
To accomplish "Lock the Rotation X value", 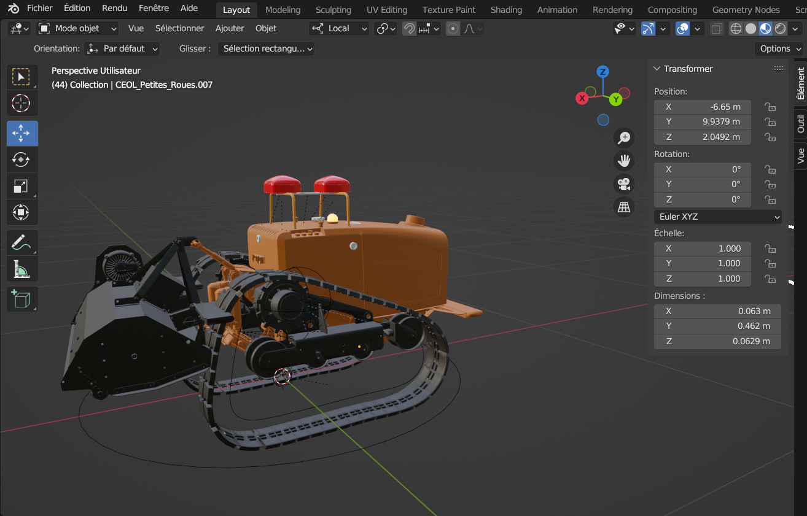I will point(770,169).
